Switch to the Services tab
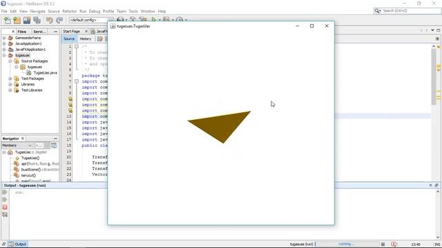The width and height of the screenshot is (442, 248). point(40,32)
